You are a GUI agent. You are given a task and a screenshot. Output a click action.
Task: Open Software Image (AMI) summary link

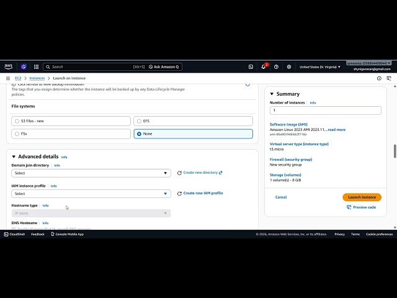[x=288, y=124]
